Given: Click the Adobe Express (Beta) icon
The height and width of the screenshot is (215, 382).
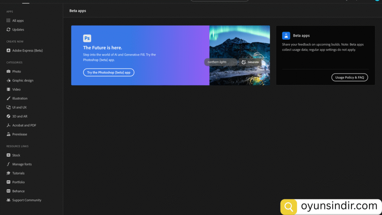Looking at the screenshot, I should click(9, 50).
